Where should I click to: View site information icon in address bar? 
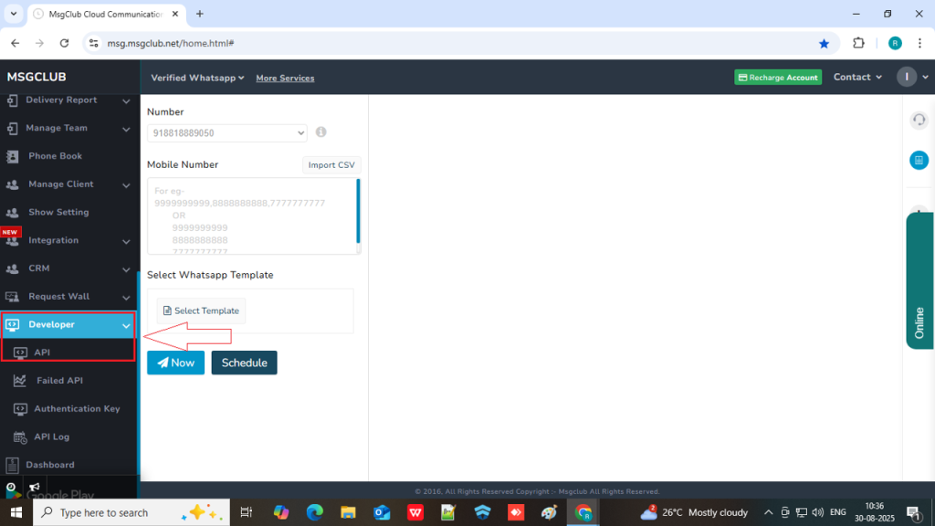94,43
